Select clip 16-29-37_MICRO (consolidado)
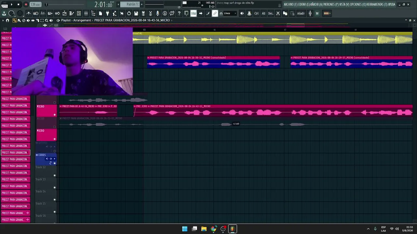The width and height of the screenshot is (417, 234). point(352,62)
